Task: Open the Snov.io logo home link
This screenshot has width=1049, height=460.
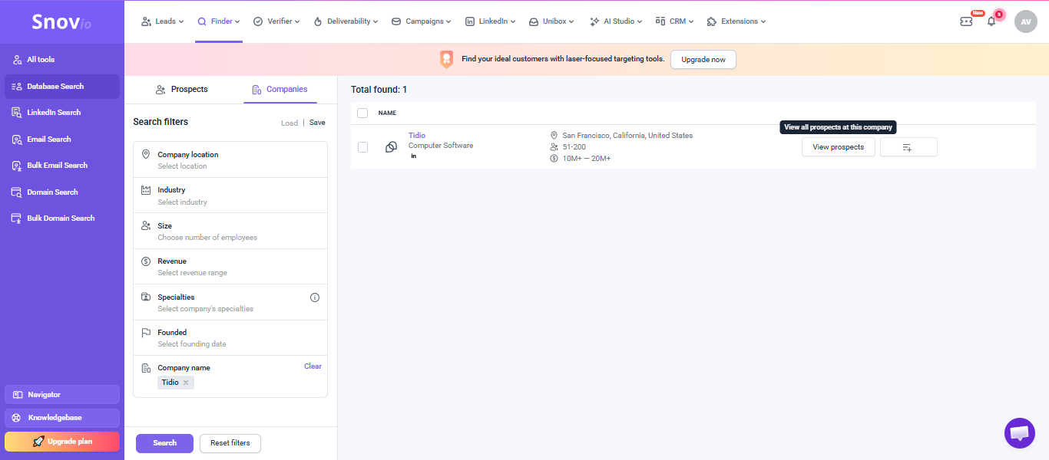Action: 61,22
